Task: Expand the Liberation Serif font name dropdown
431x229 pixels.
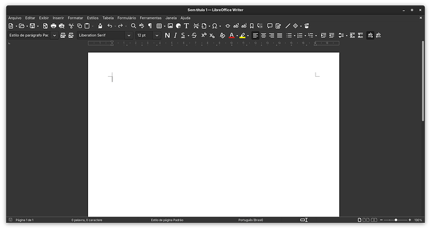Action: click(129, 35)
